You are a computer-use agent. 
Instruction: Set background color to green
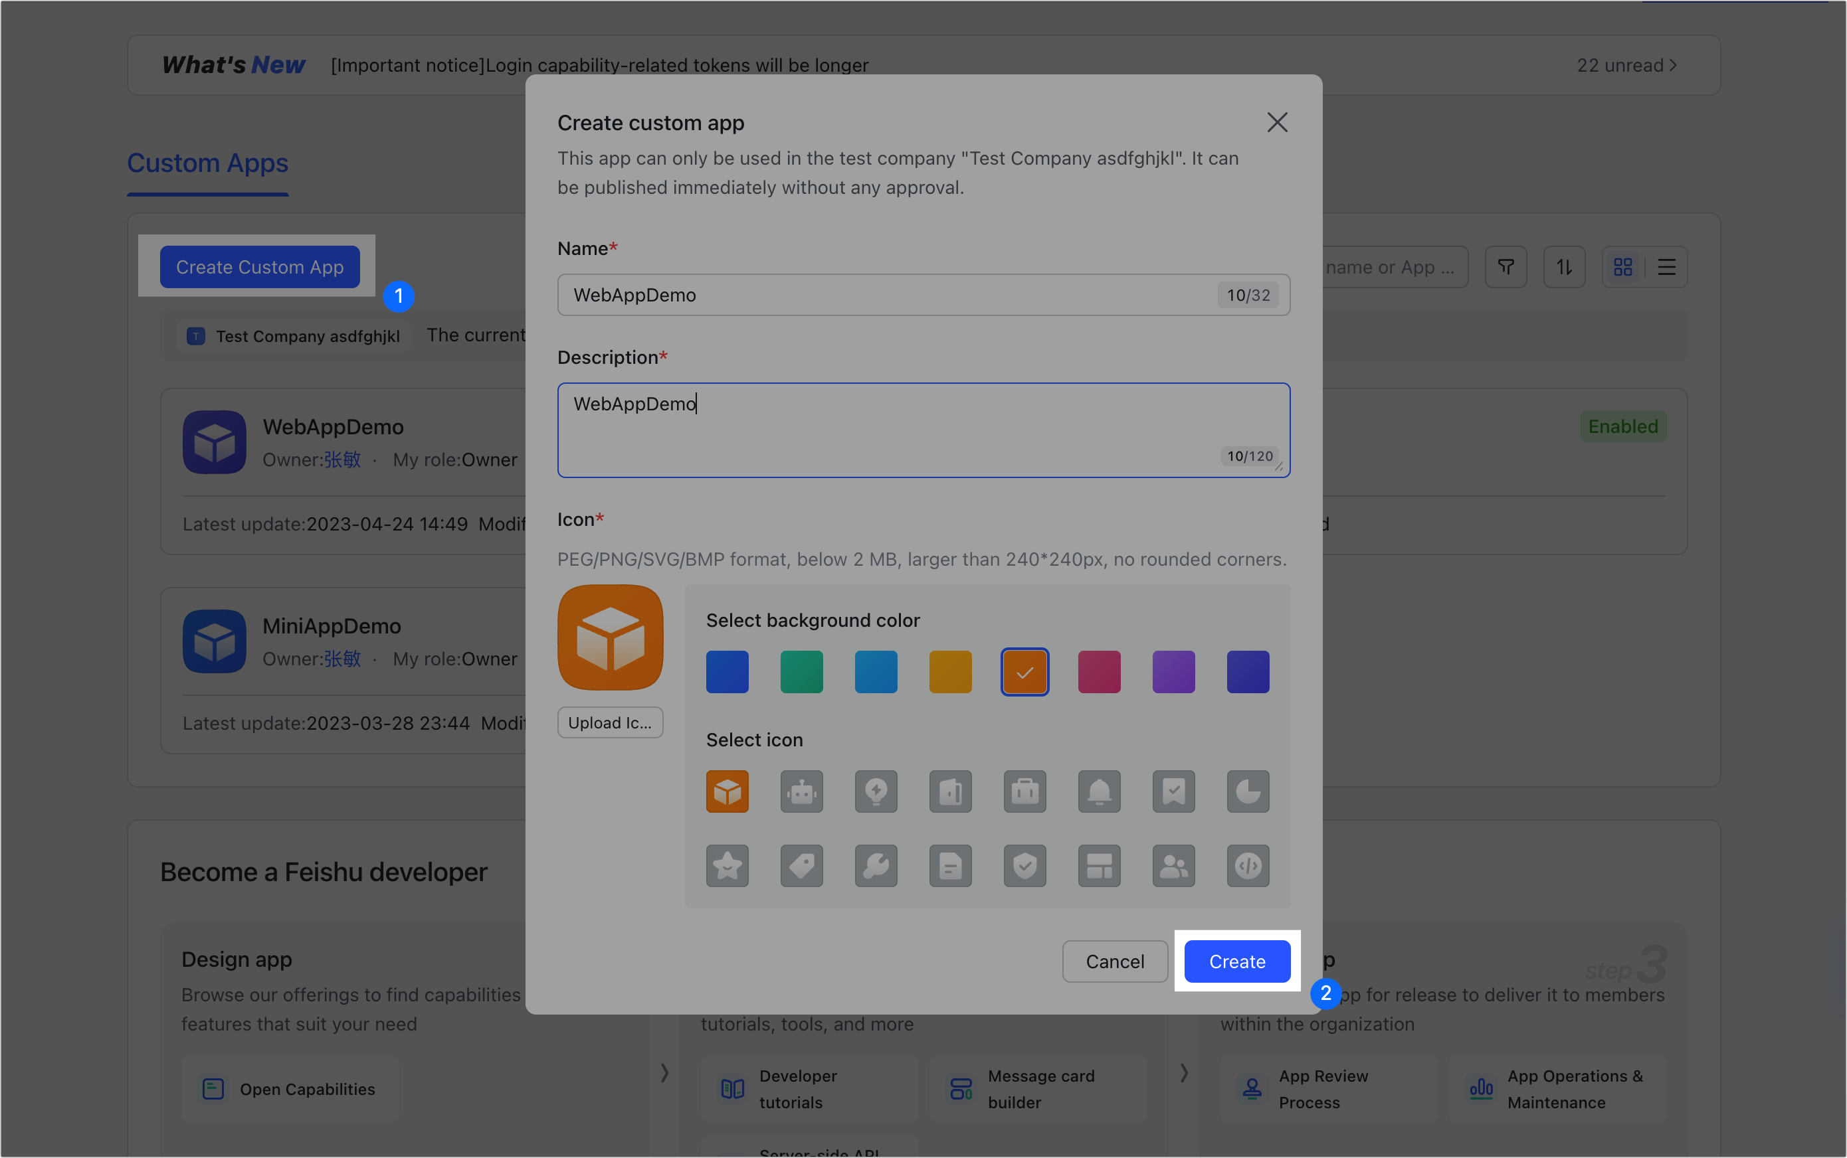802,672
